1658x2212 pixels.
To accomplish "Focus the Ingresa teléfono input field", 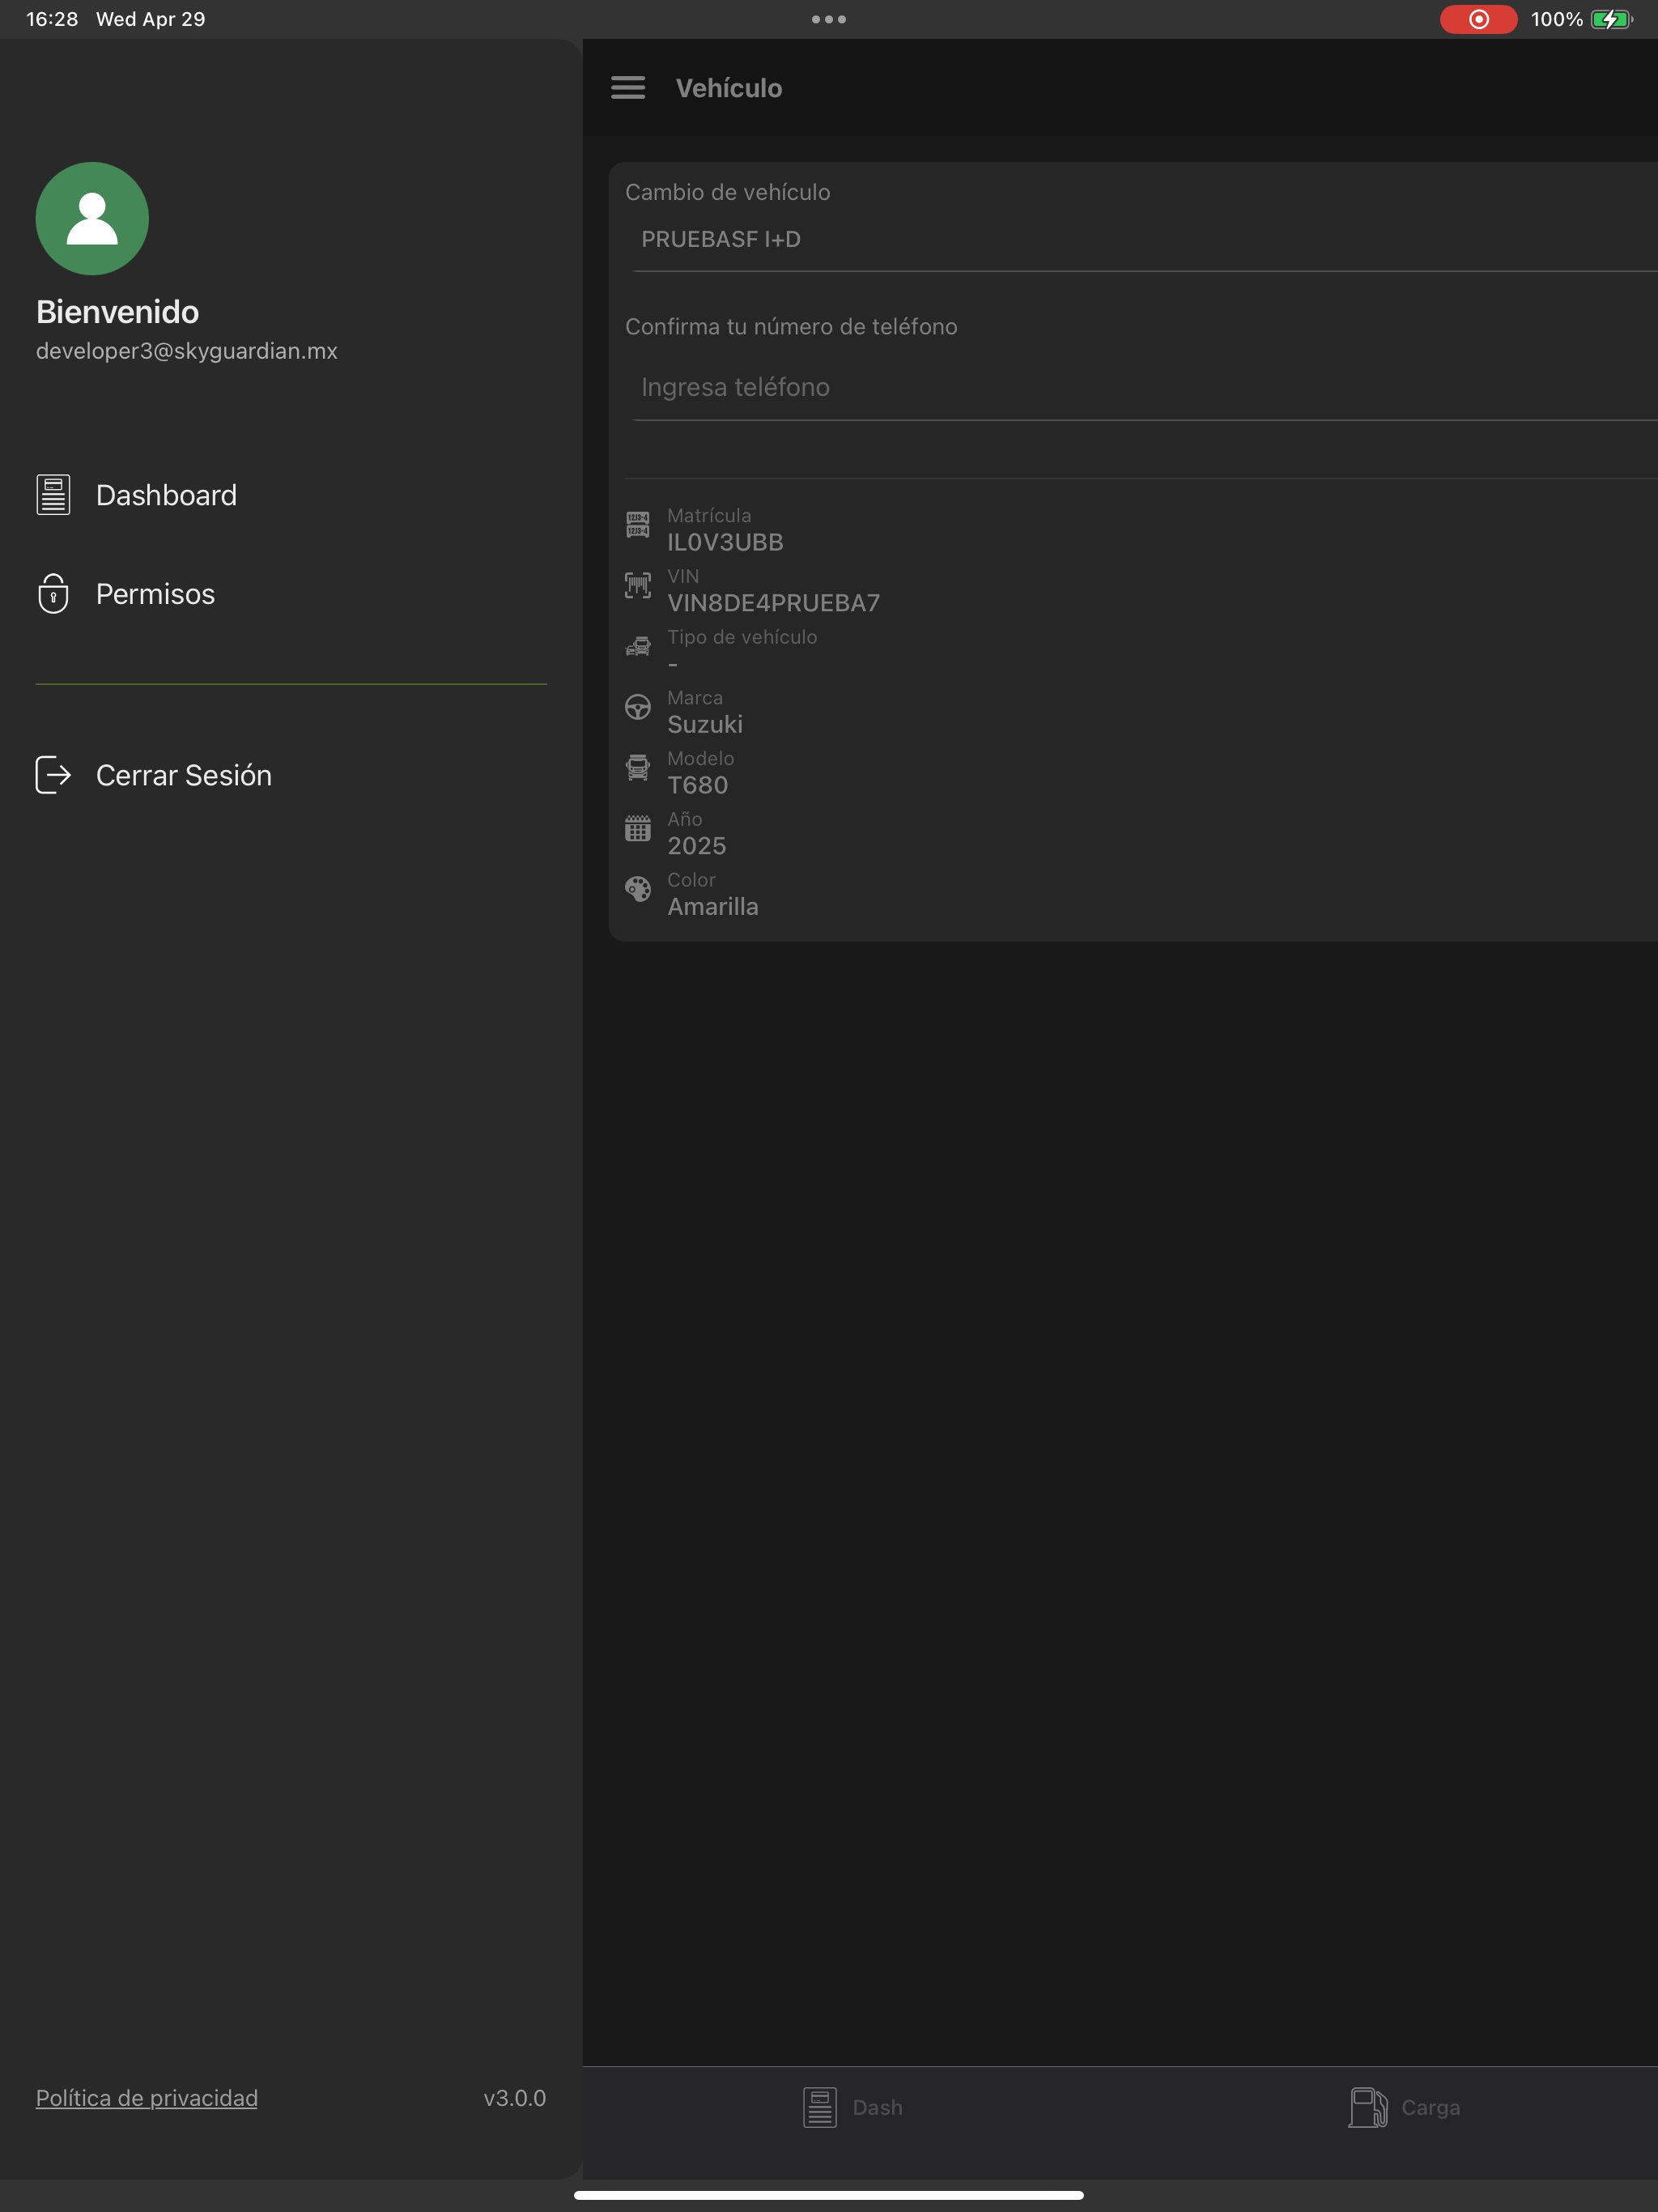I will pyautogui.click(x=1145, y=387).
